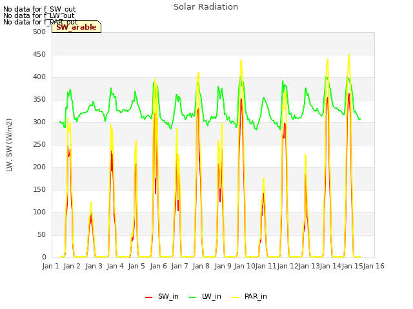Click the Jan 14 x-axis label

[x=330, y=266]
